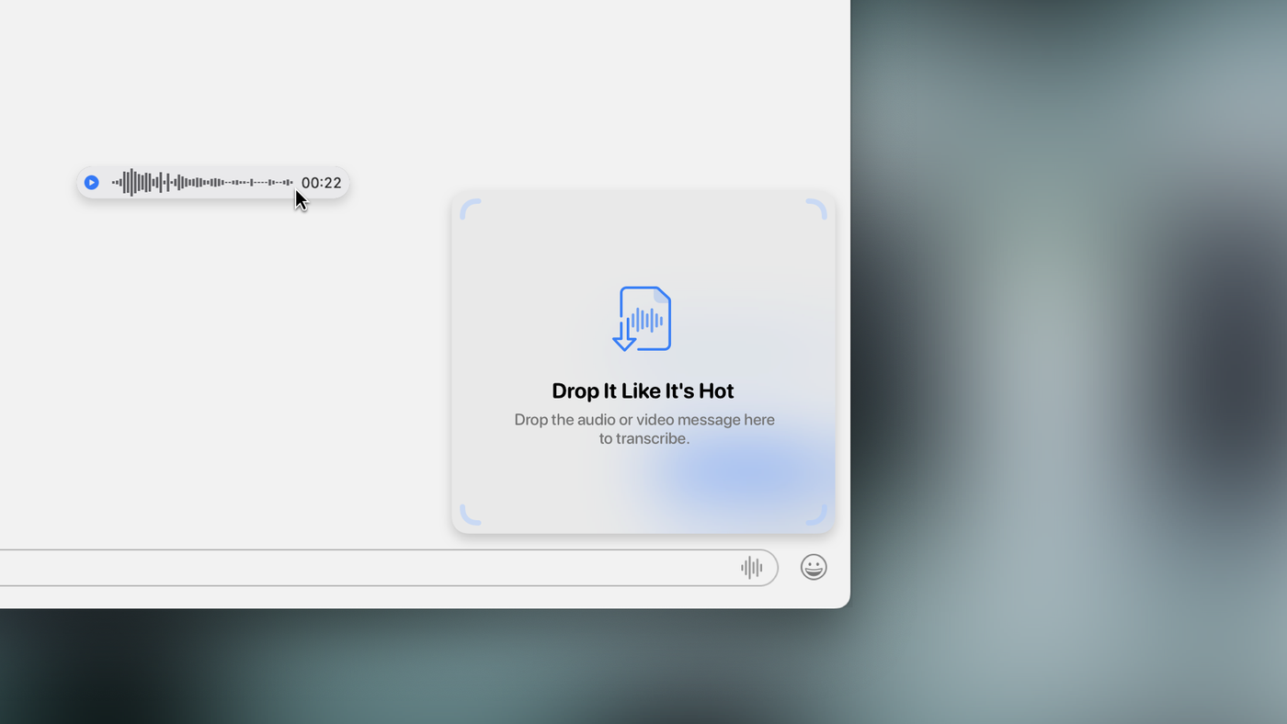Screen dimensions: 1287x724
Task: Select the "Drop It Like It's Hot" heading
Action: [643, 390]
